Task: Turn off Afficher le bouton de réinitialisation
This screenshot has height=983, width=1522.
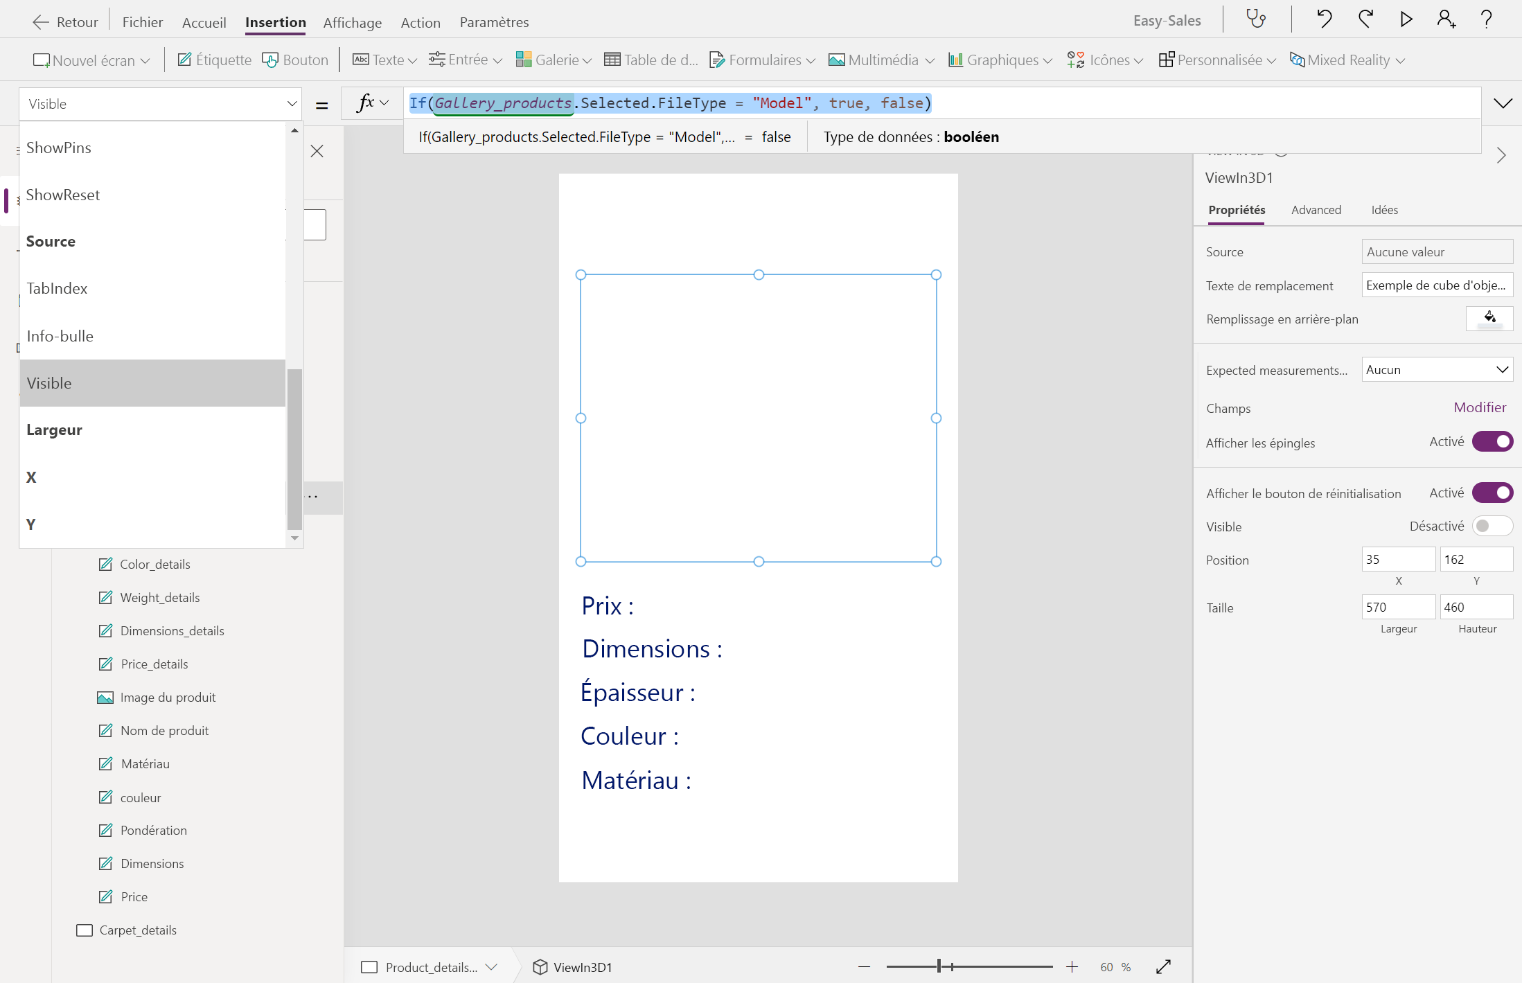Action: pos(1493,493)
